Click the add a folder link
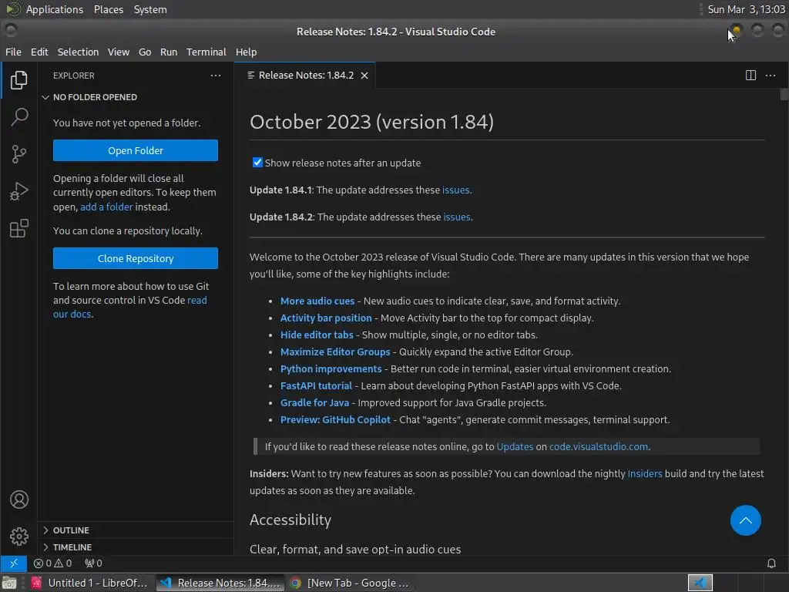 click(x=106, y=207)
